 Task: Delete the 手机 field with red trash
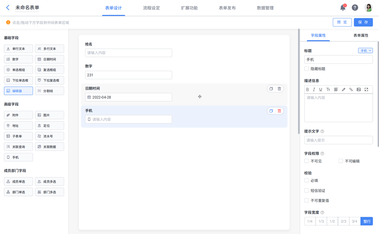(279, 111)
